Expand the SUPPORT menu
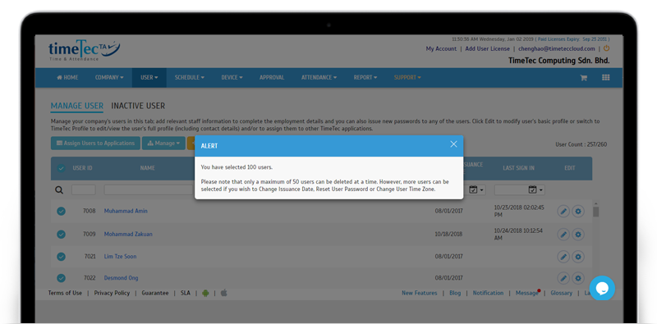 (x=407, y=77)
